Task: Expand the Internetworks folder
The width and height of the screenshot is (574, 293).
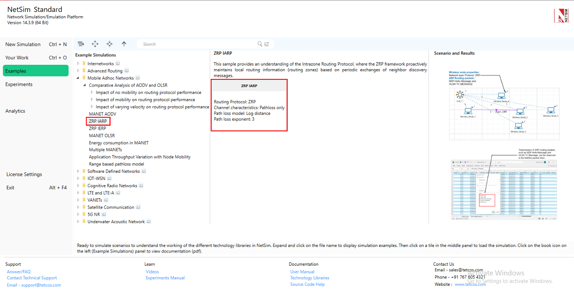Action: tap(78, 64)
